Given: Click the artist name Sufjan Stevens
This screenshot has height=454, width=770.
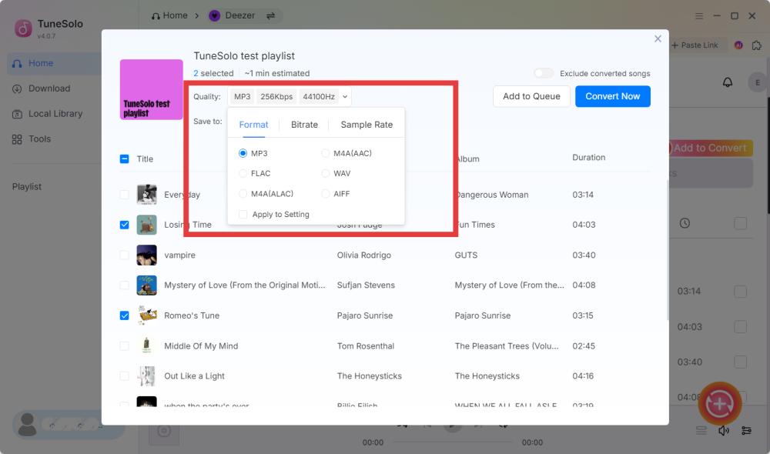Looking at the screenshot, I should [366, 285].
